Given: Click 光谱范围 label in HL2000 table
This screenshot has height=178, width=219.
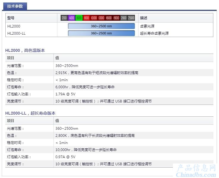Looking at the screenshot, I should coord(15,66).
